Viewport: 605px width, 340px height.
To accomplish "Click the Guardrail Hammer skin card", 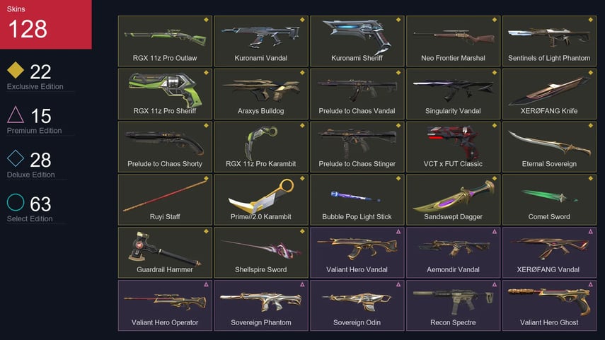I will pyautogui.click(x=165, y=252).
